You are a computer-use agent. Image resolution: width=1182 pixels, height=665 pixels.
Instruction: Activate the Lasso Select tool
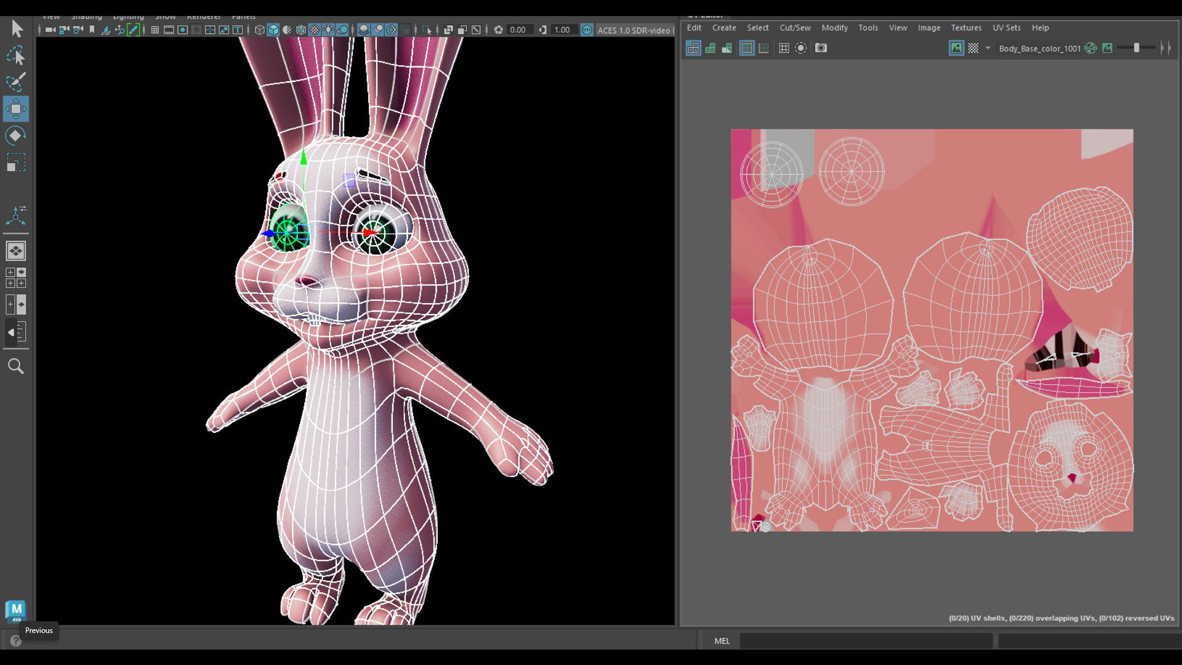[16, 55]
